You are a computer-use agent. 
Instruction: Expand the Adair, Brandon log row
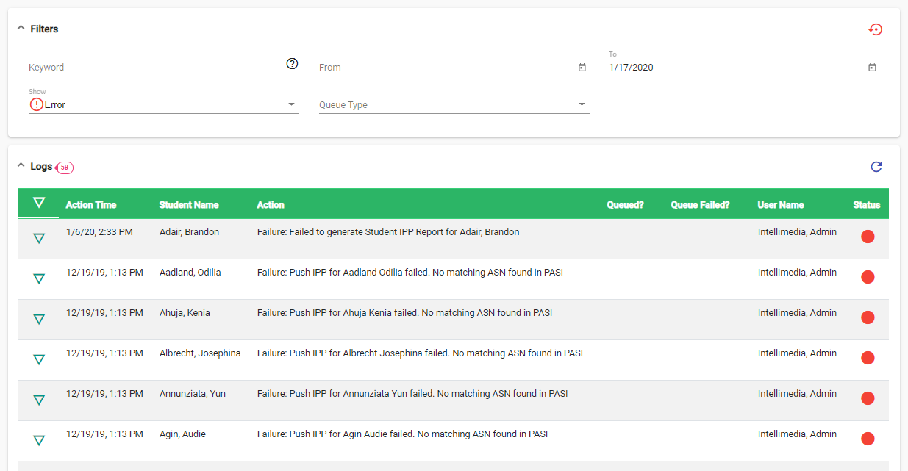[x=39, y=238]
